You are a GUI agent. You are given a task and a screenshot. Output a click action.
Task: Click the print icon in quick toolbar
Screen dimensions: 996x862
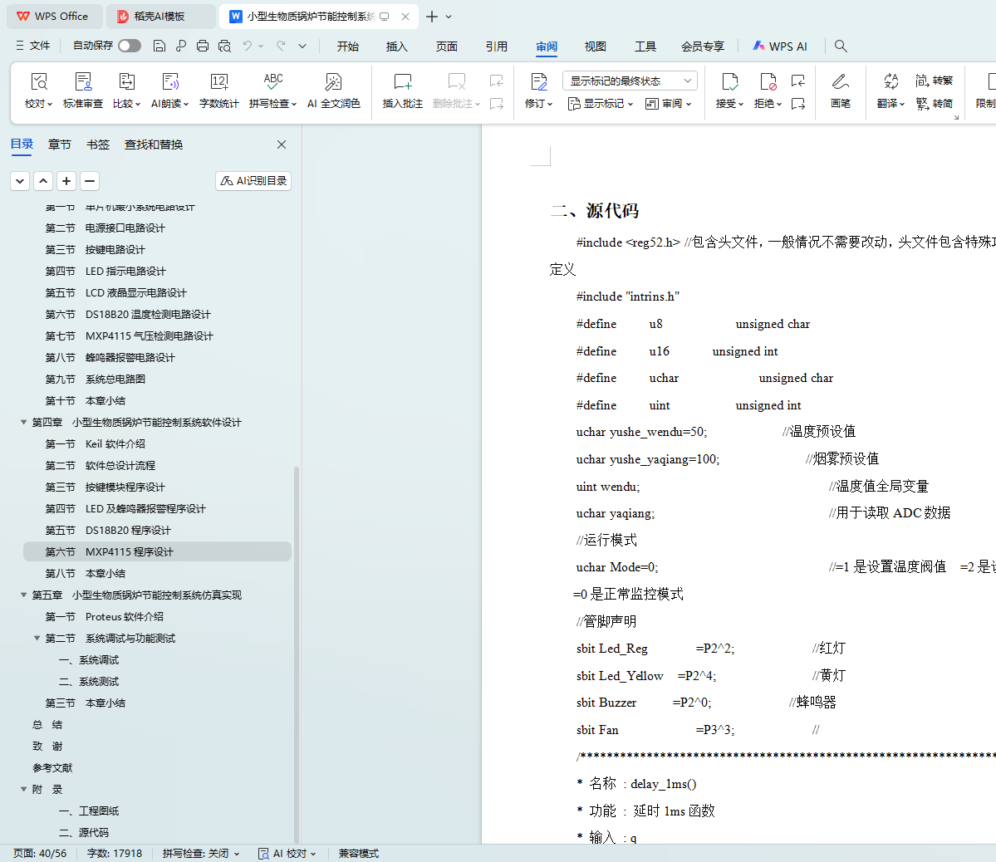click(x=203, y=47)
